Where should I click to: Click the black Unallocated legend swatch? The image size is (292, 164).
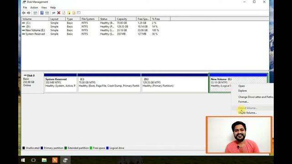point(24,148)
